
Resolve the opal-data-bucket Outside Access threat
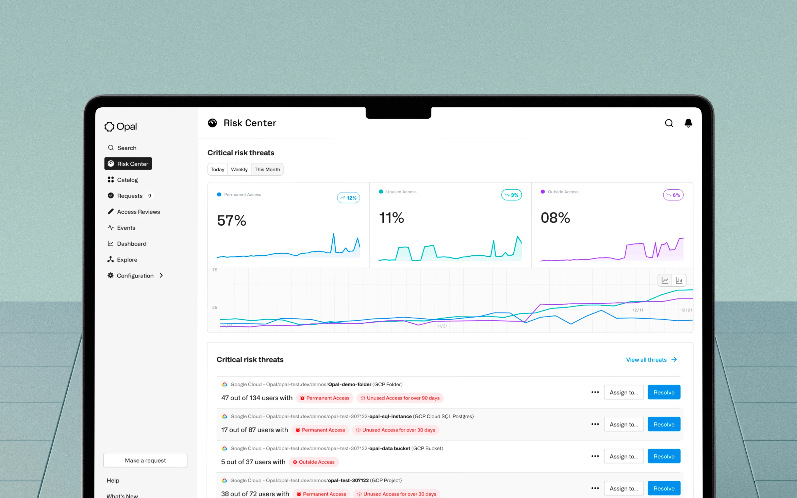tap(664, 456)
